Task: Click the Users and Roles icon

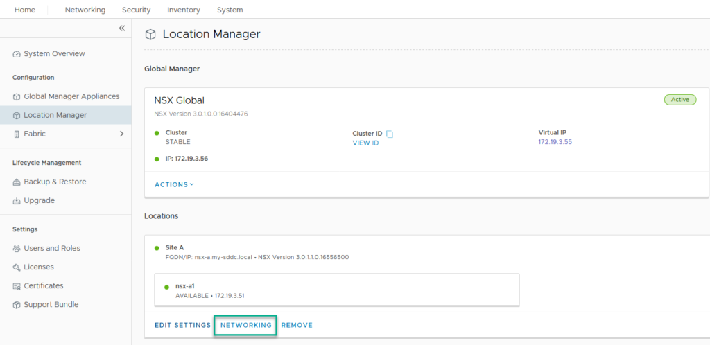Action: (x=17, y=249)
